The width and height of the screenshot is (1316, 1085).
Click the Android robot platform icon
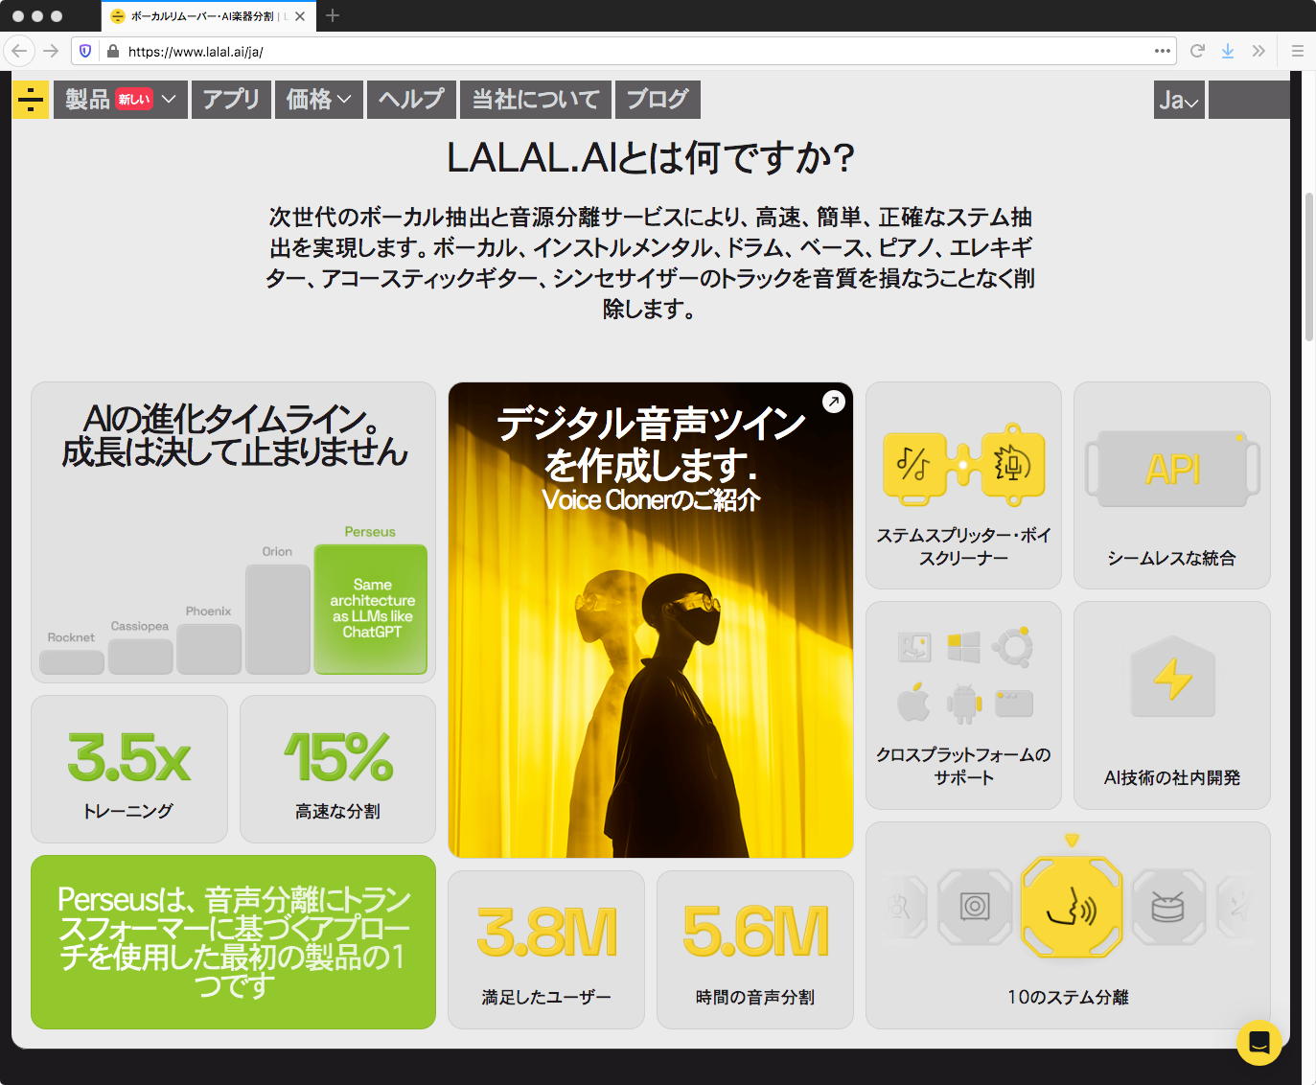click(x=963, y=704)
